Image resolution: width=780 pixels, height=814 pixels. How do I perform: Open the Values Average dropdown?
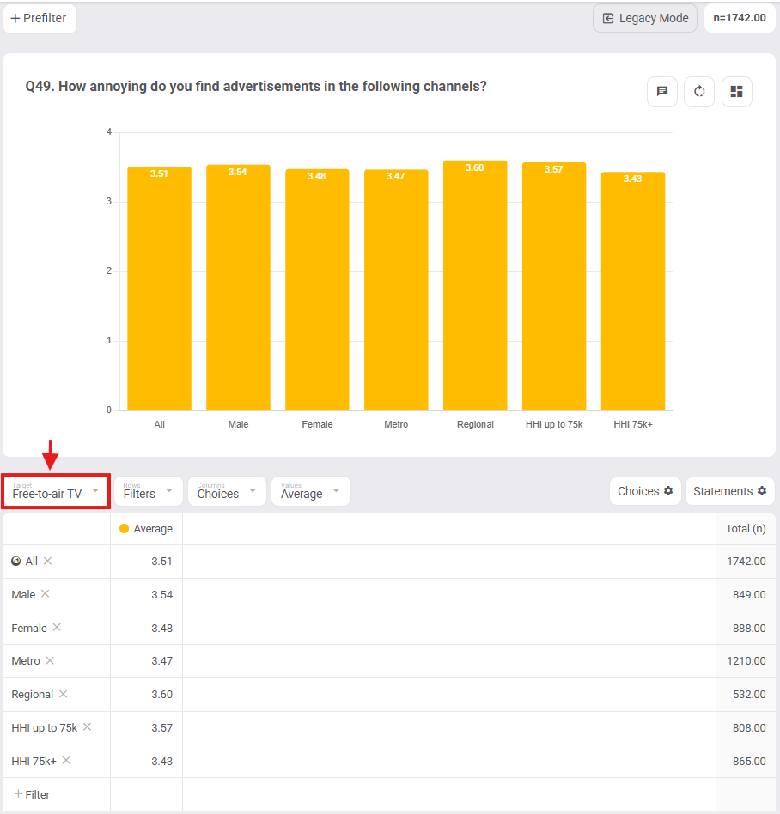(311, 491)
